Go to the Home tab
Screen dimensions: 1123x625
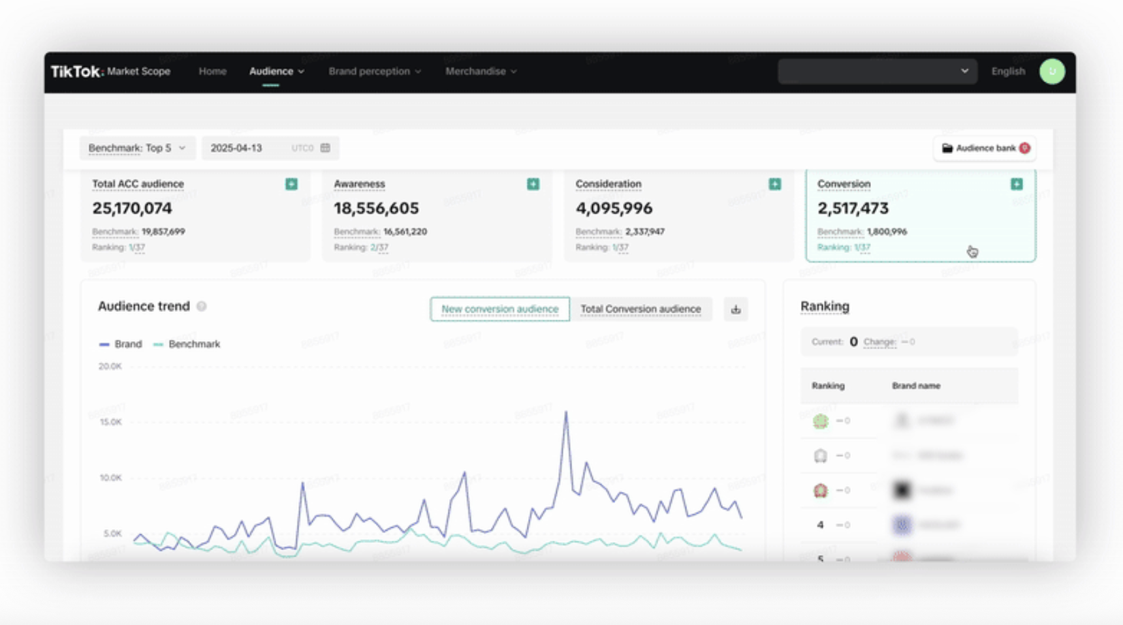coord(212,71)
